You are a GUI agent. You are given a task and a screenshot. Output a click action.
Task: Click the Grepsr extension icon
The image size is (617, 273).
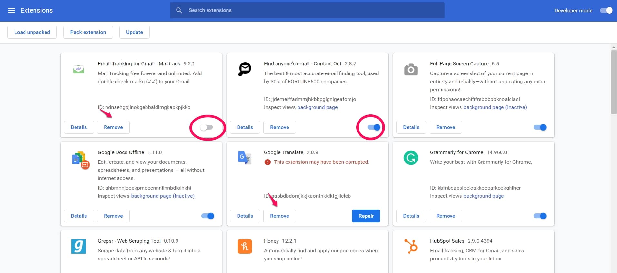(78, 246)
